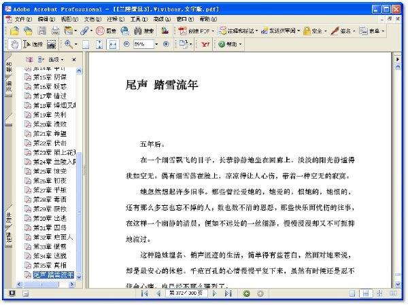Switch to Continuous page layout
The height and width of the screenshot is (305, 408).
pos(366,293)
